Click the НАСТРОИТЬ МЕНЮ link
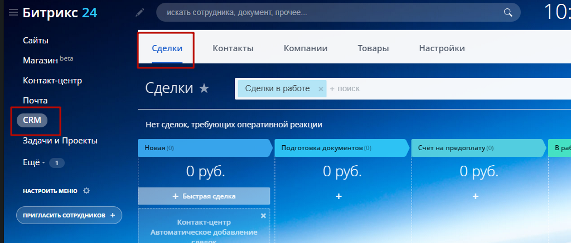This screenshot has width=571, height=243. pos(50,191)
